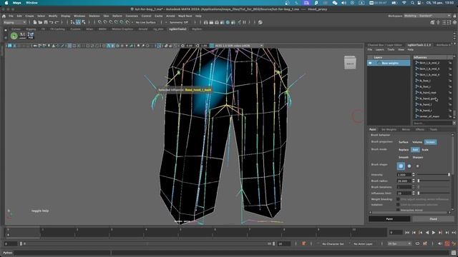Click the Redo arrow icon in status line

[57, 22]
